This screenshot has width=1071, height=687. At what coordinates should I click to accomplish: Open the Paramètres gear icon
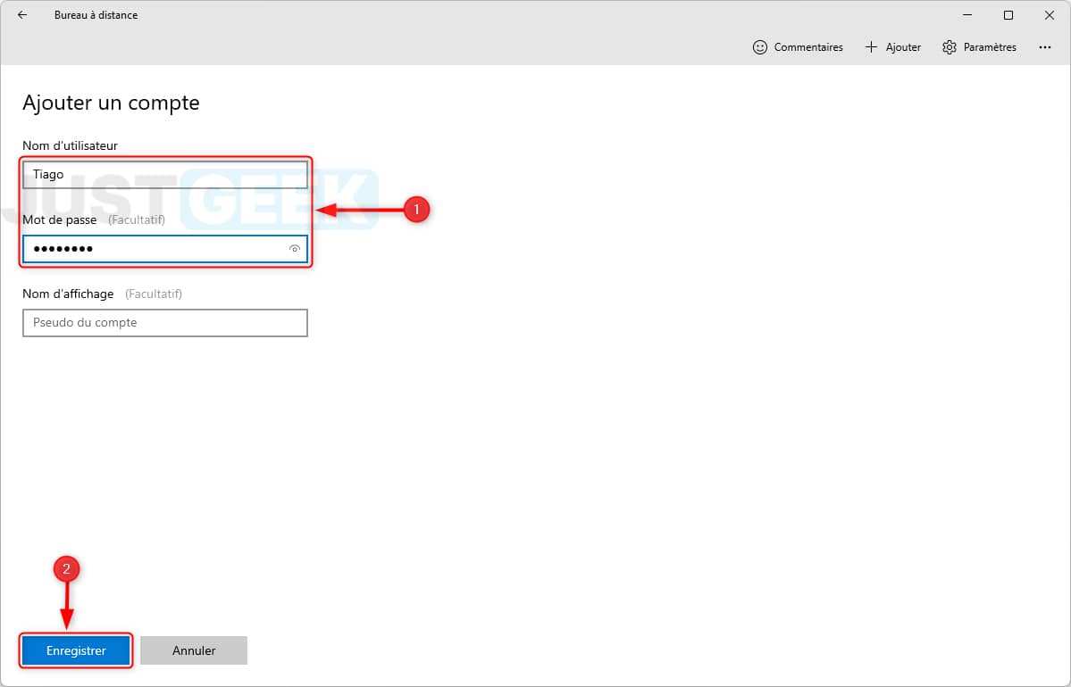(950, 47)
